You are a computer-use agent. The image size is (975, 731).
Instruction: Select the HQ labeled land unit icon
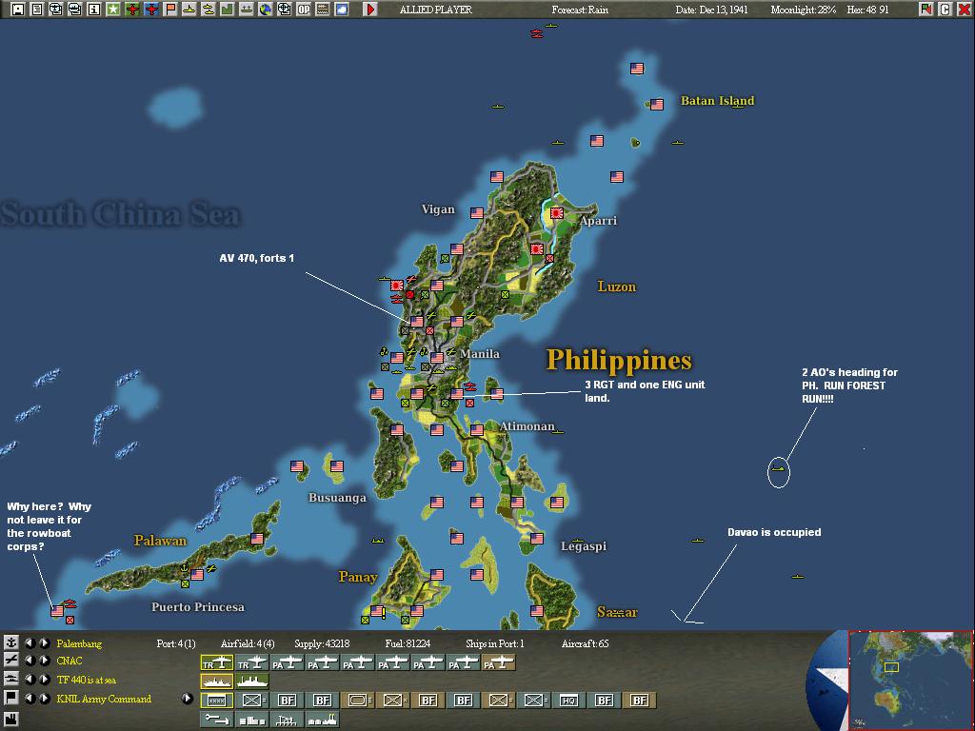tap(568, 700)
